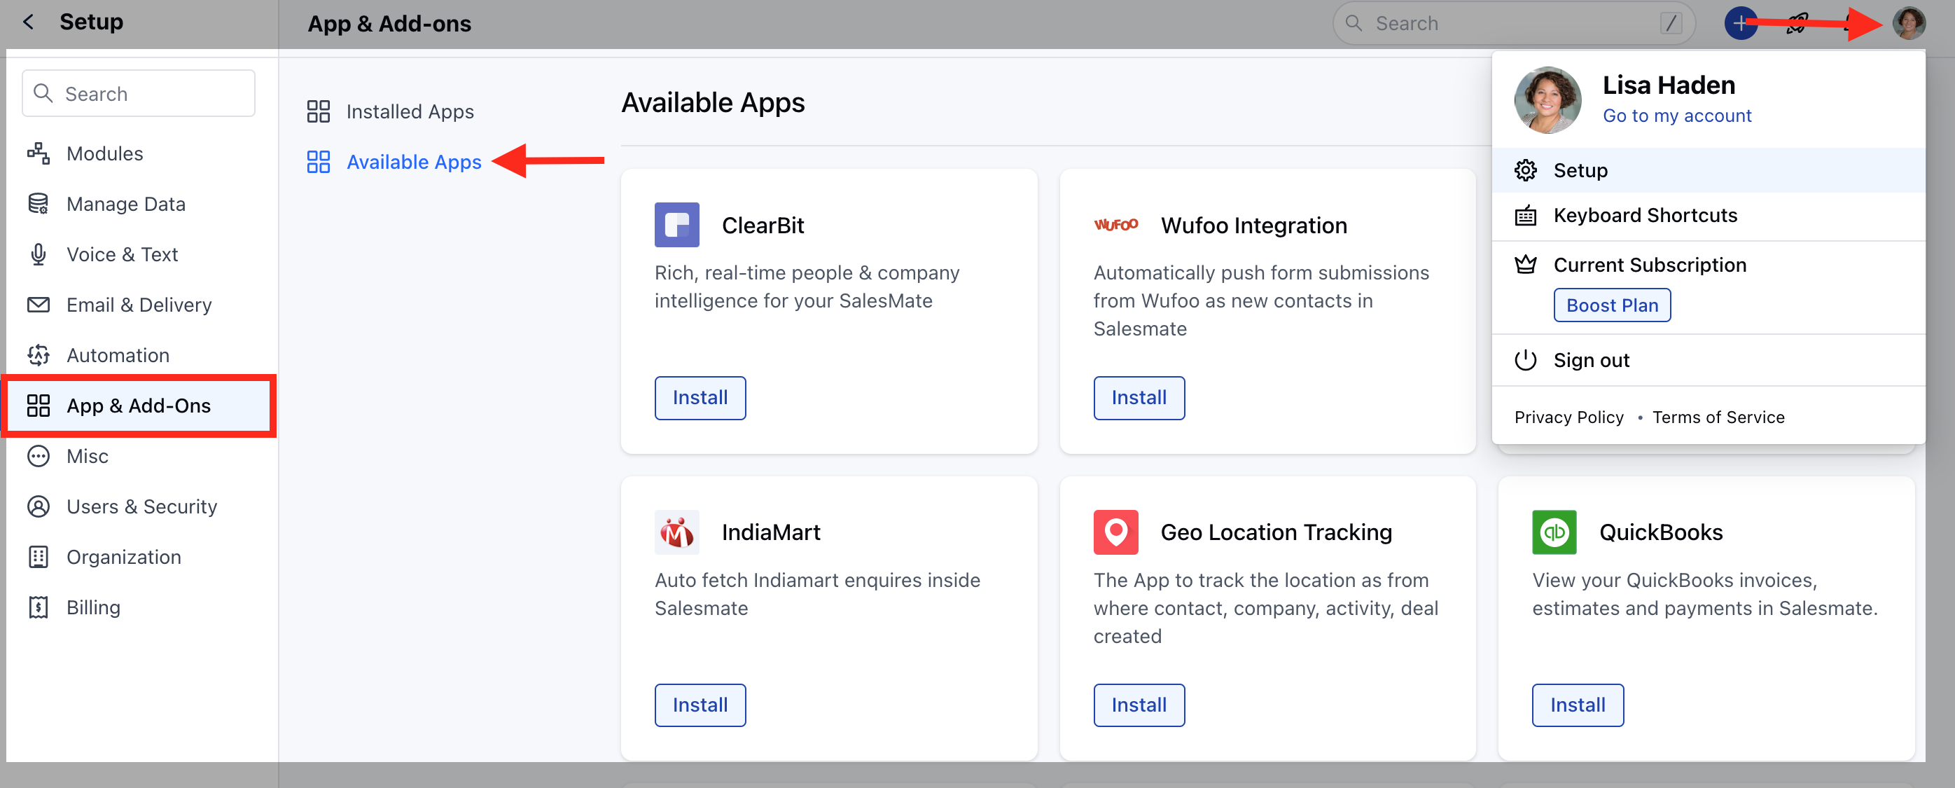Image resolution: width=1955 pixels, height=788 pixels.
Task: Switch to the Installed Apps tab
Action: [x=410, y=111]
